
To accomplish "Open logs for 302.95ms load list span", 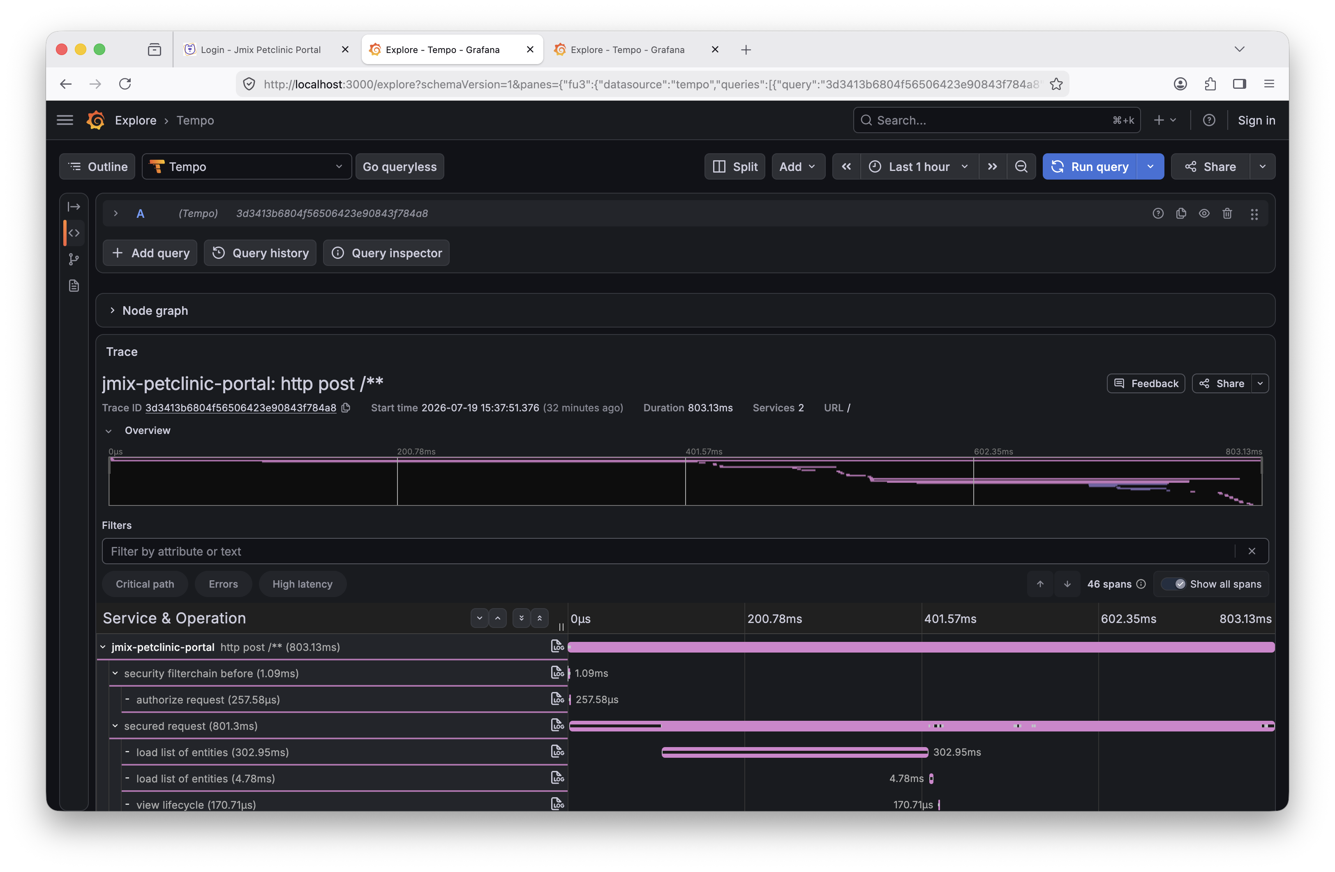I will [x=557, y=752].
